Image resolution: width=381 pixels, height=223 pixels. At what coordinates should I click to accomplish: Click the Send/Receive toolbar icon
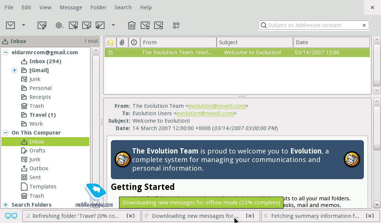pos(42,25)
